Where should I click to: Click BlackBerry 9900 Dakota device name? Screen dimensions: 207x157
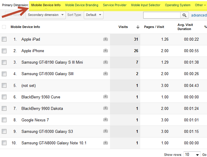pyautogui.click(x=42, y=109)
